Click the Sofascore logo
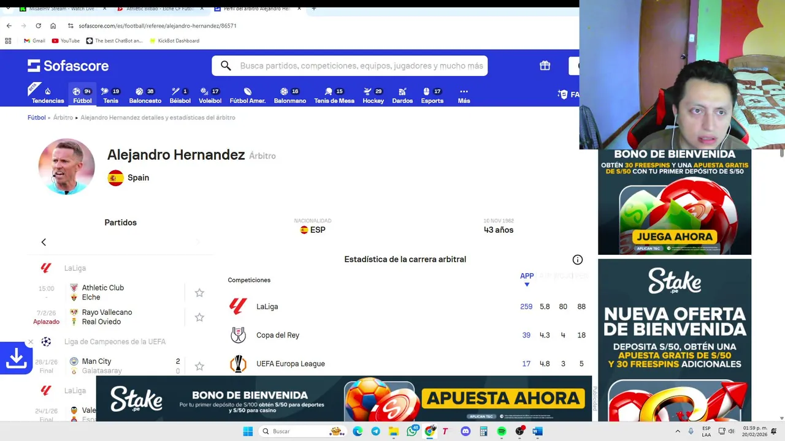Image resolution: width=785 pixels, height=441 pixels. coord(68,66)
